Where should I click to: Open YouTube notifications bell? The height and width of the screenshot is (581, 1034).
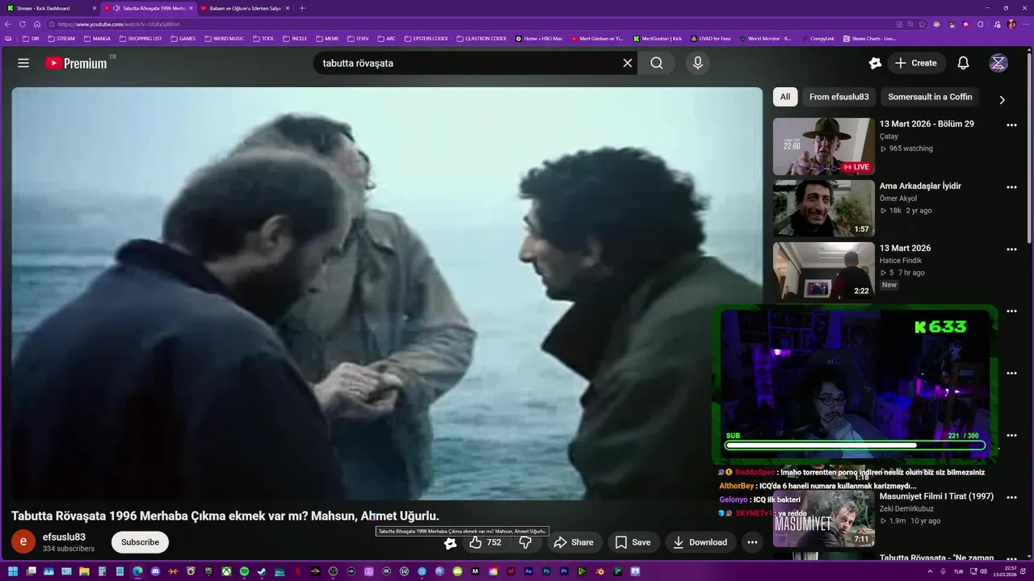963,63
